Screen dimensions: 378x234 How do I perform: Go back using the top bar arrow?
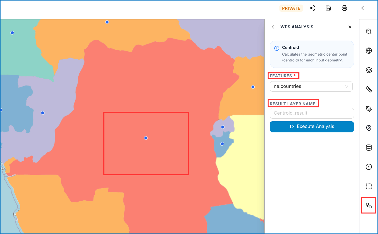pos(363,8)
